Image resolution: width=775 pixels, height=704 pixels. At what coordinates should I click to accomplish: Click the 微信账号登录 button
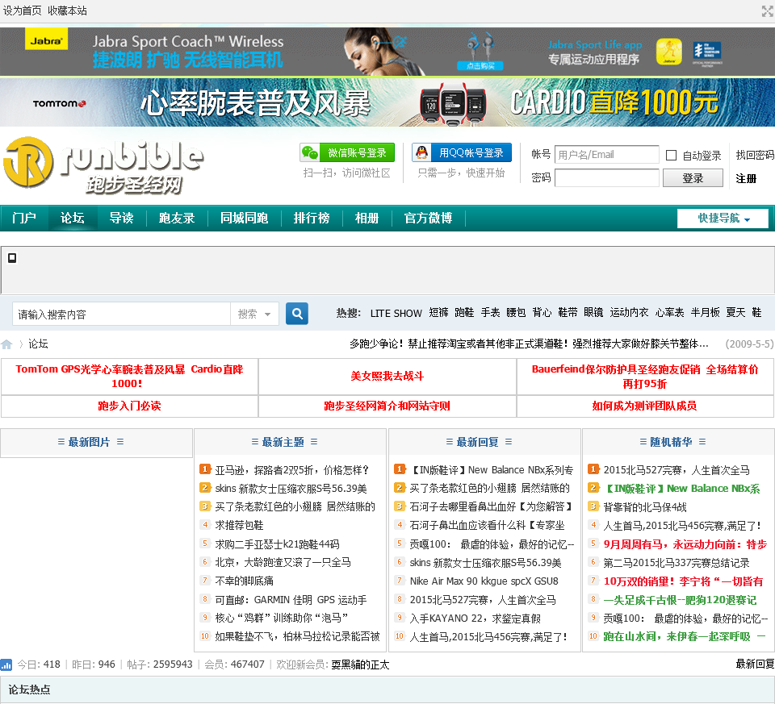click(x=347, y=153)
